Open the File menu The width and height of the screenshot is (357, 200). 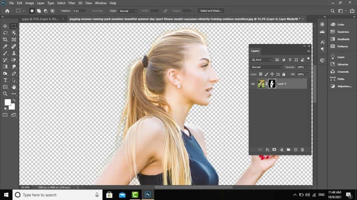tap(12, 3)
